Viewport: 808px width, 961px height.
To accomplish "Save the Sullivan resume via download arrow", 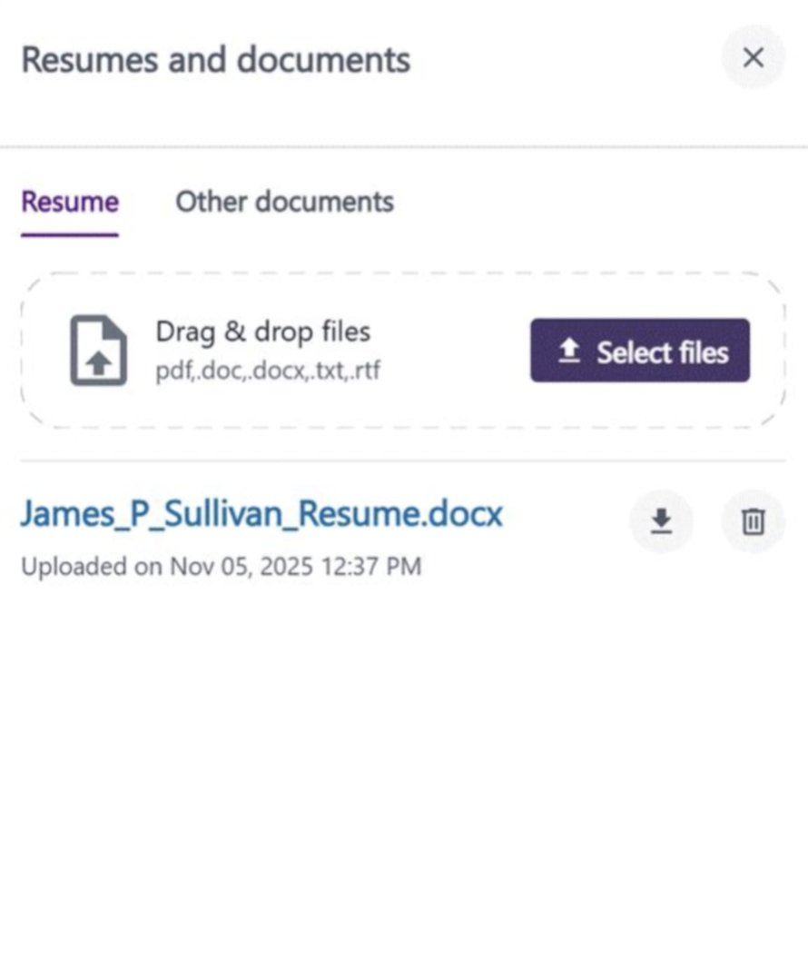I will [662, 520].
